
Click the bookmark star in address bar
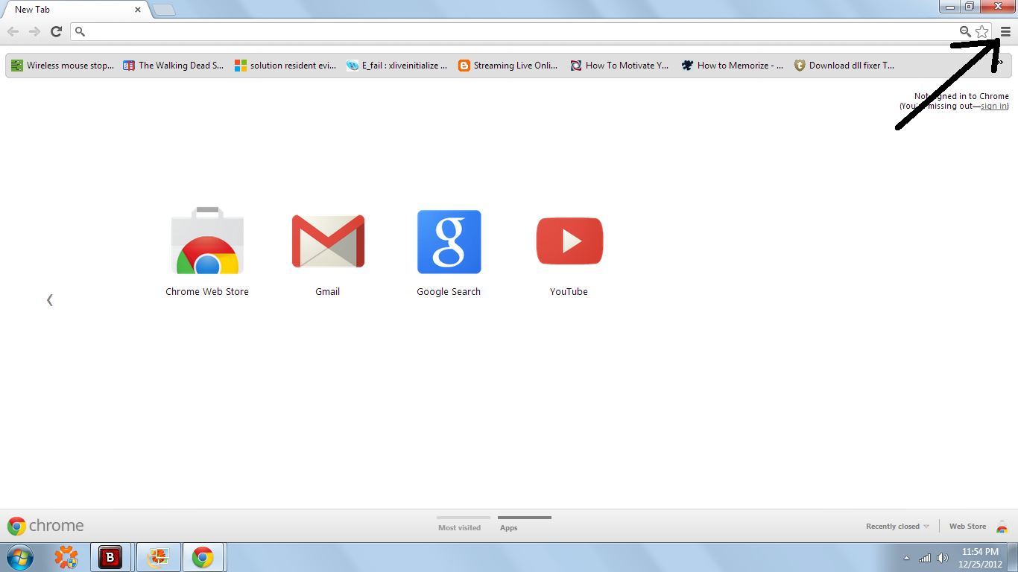(x=982, y=31)
